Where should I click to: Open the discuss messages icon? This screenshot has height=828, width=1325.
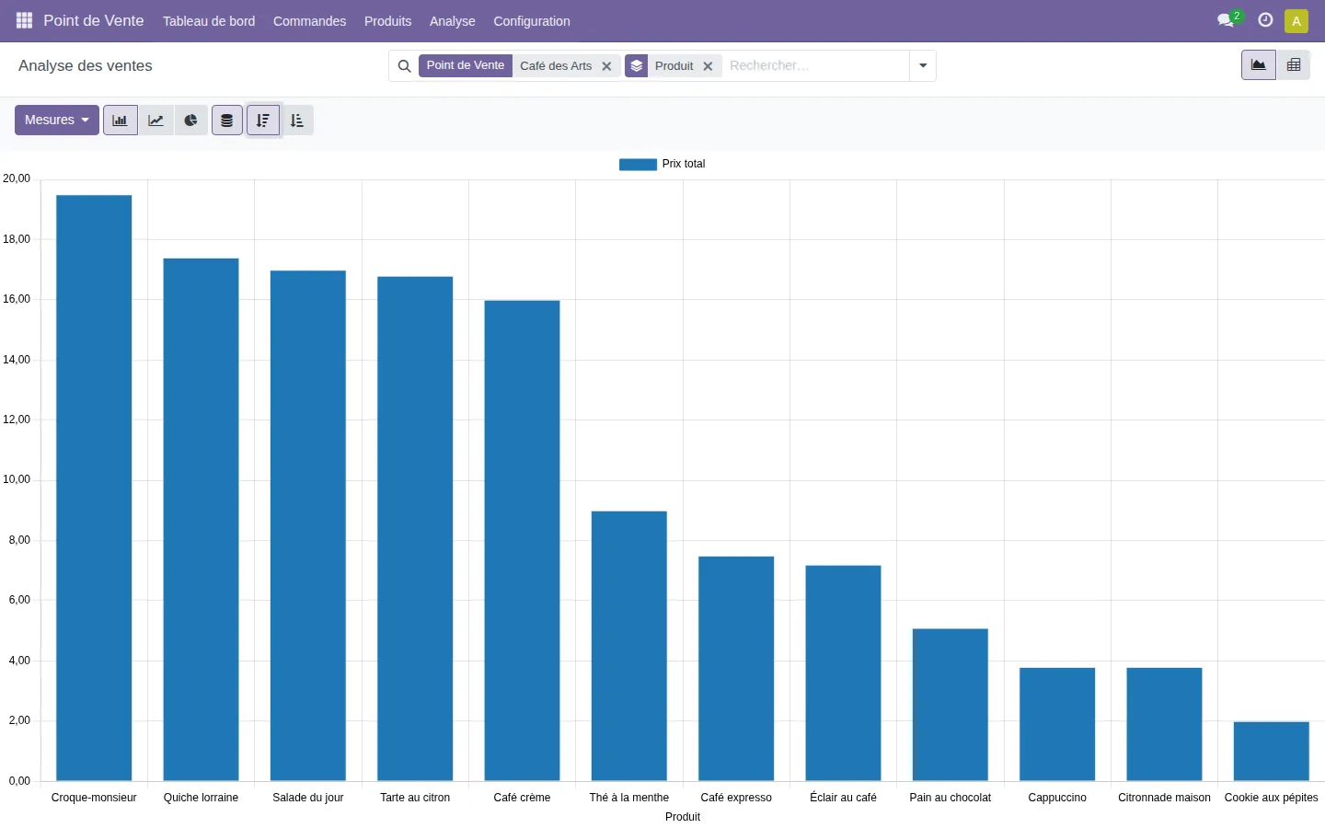[1226, 20]
